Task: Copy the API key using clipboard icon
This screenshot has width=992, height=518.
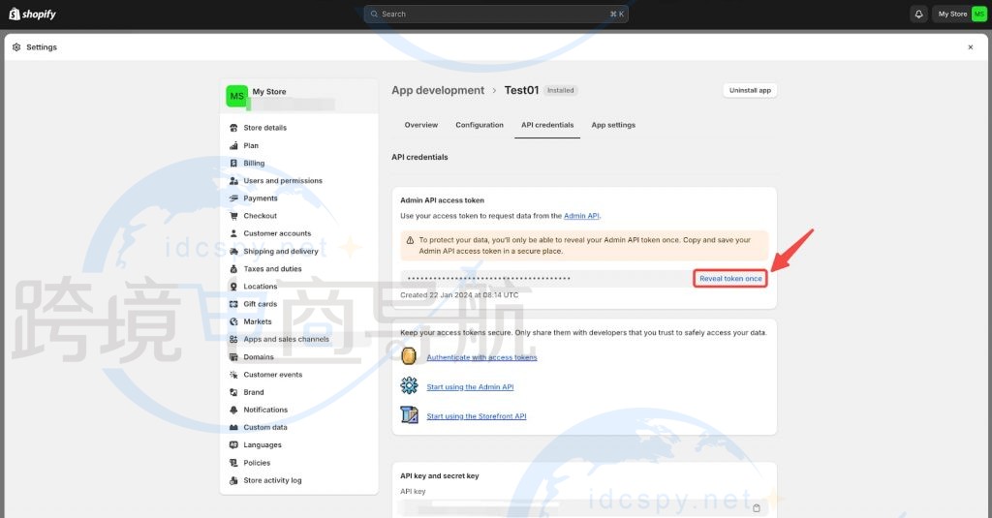Action: click(x=757, y=507)
